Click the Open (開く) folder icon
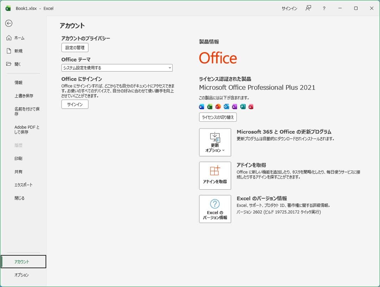Viewport: 380px width, 287px height. (9, 64)
